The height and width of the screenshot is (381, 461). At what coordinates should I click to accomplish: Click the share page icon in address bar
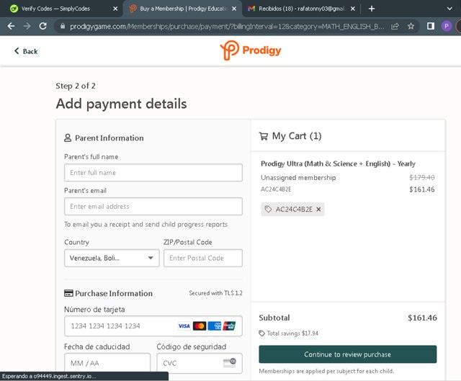point(395,26)
